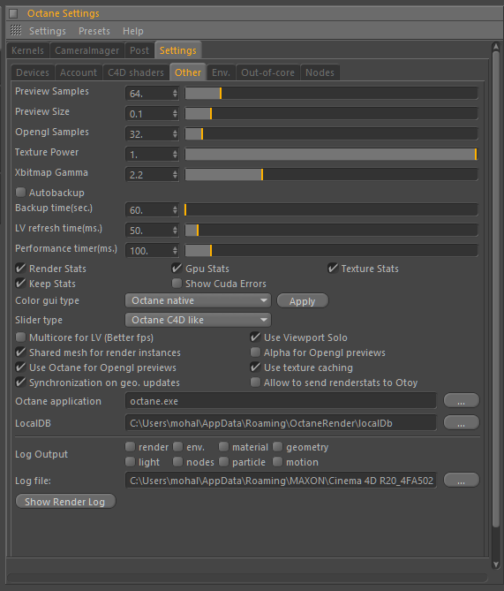Image resolution: width=504 pixels, height=591 pixels.
Task: Open the Devices sub-tab
Action: click(x=33, y=72)
